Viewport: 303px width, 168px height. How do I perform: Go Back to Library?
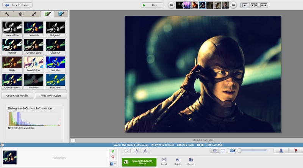pos(17,5)
